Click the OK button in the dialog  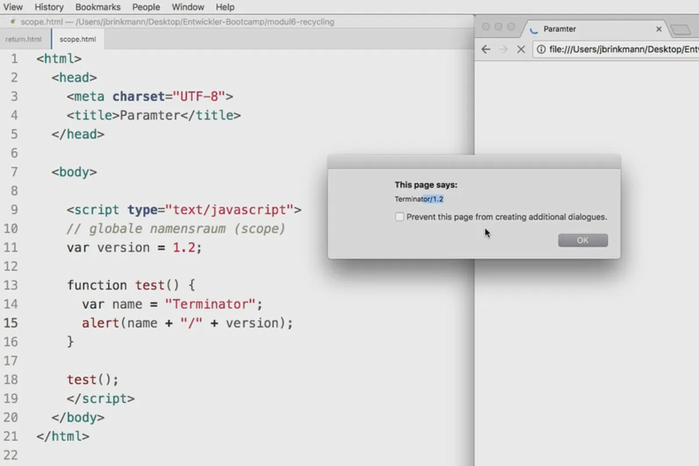582,240
